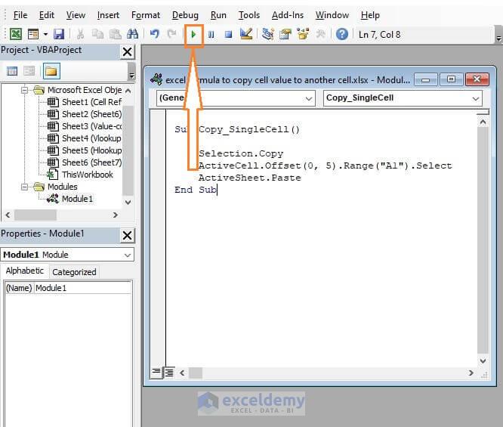
Task: Open the Properties Window toolbar icon
Action: (x=285, y=34)
